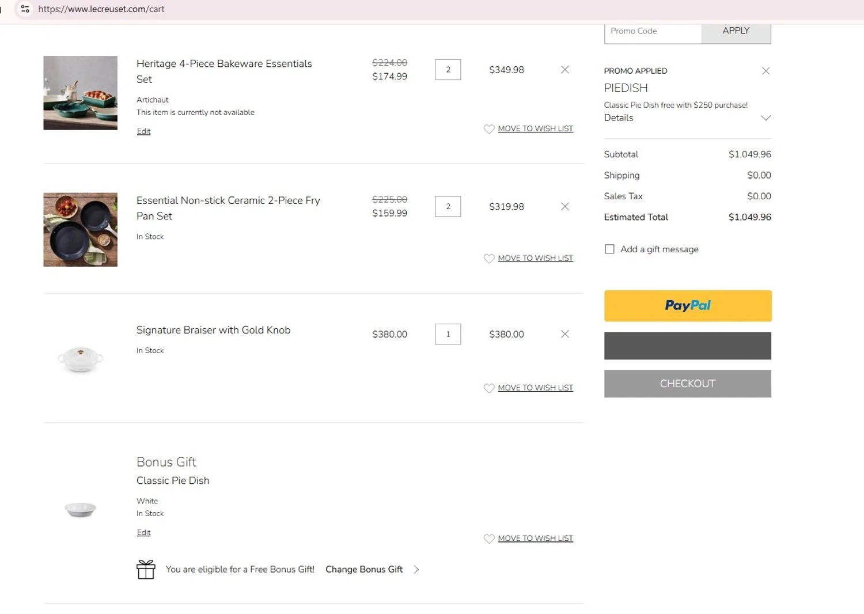
Task: Click the Artichaut color label
Action: [152, 100]
